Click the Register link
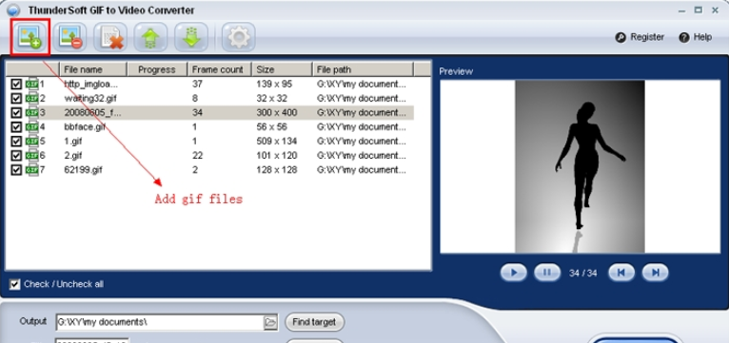This screenshot has height=343, width=729. 640,37
